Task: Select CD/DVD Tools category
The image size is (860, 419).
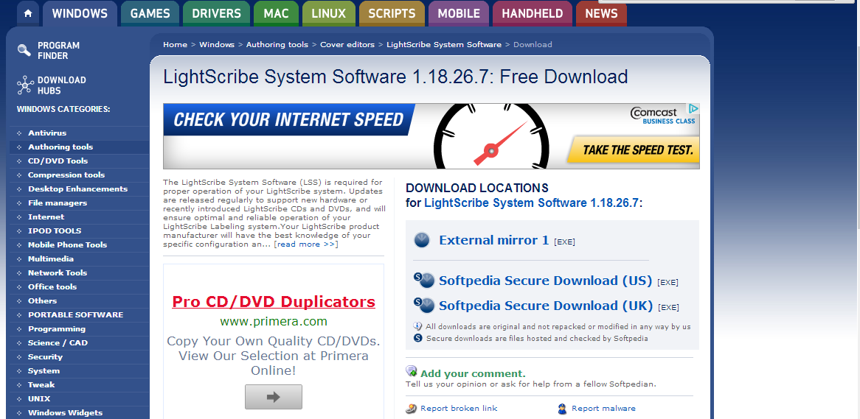Action: 58,161
